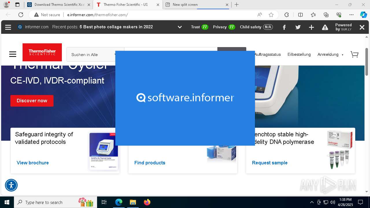Add this page to favorites star

(x=271, y=15)
